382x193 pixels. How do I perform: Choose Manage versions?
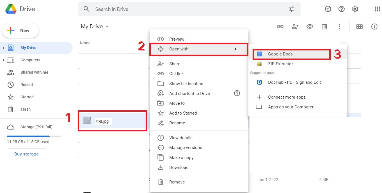click(199, 148)
